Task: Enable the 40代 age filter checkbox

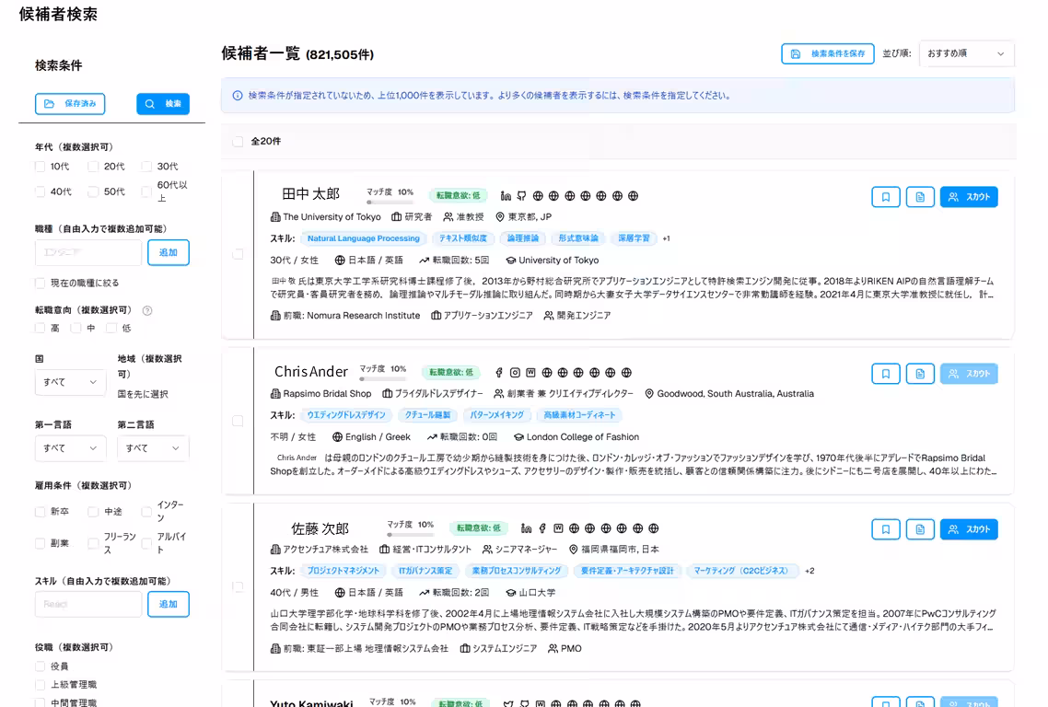Action: point(39,191)
